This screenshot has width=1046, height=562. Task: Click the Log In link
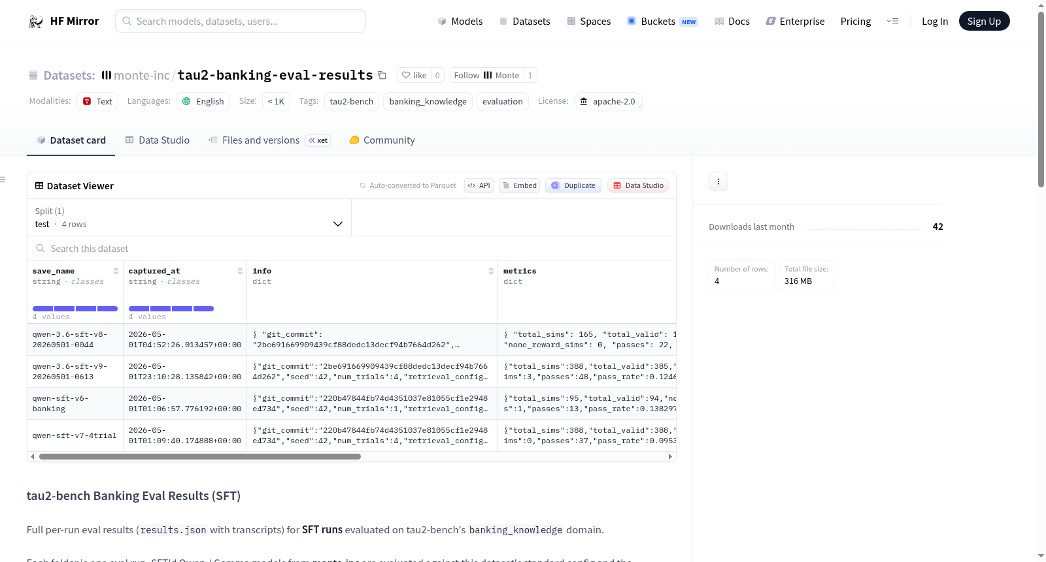coord(935,22)
